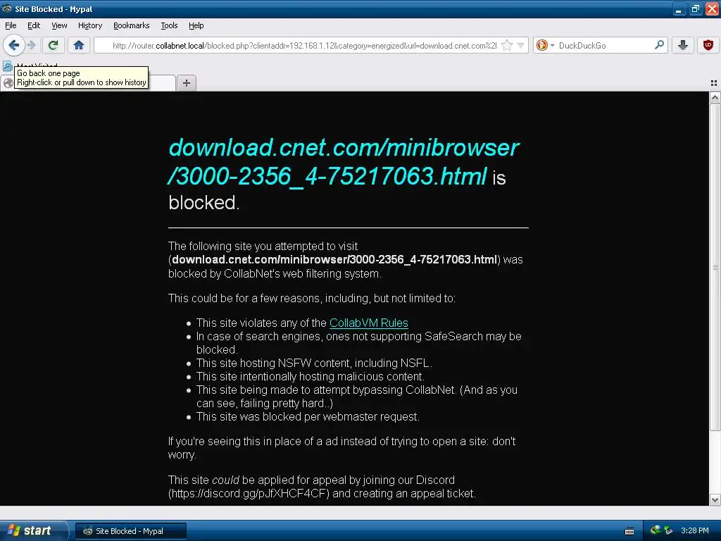Click the taskbar keyboard icon
The image size is (721, 541).
(x=629, y=531)
